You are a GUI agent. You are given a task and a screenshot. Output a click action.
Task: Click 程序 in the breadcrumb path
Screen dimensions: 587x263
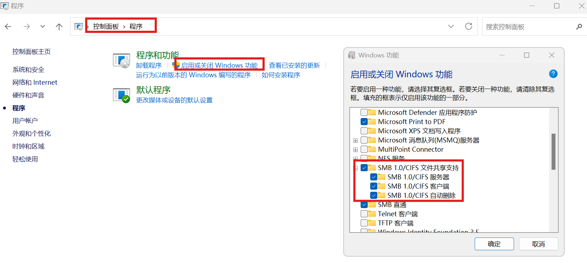coord(136,27)
